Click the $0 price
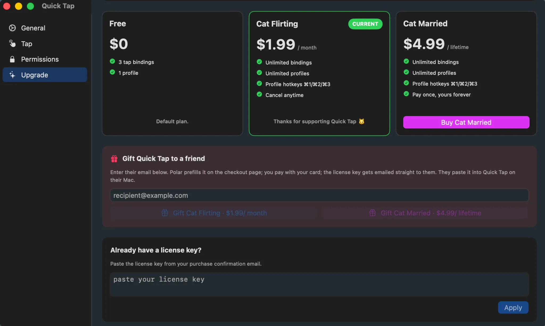This screenshot has width=545, height=326. (119, 44)
